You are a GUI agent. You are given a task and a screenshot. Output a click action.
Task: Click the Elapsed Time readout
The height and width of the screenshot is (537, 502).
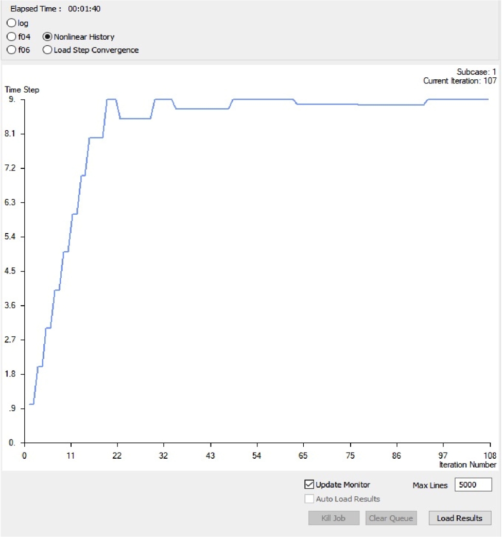pyautogui.click(x=55, y=9)
